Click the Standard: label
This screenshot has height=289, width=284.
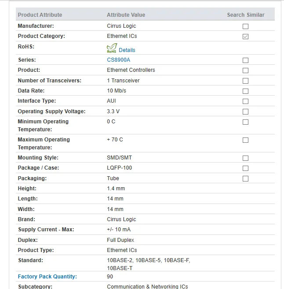(30, 260)
